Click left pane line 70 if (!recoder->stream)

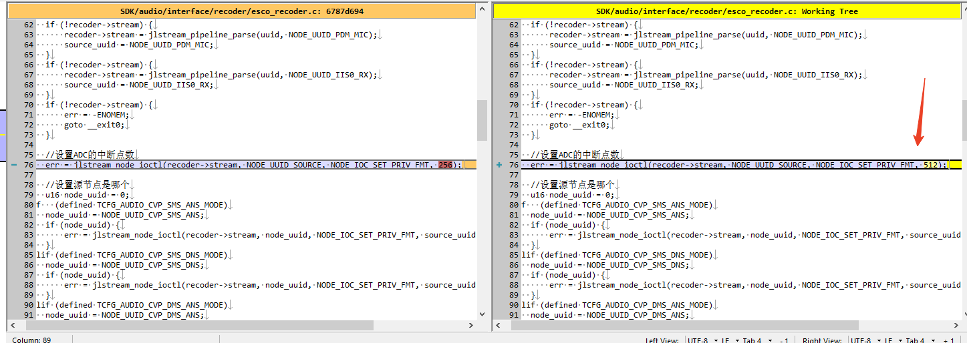pyautogui.click(x=100, y=105)
